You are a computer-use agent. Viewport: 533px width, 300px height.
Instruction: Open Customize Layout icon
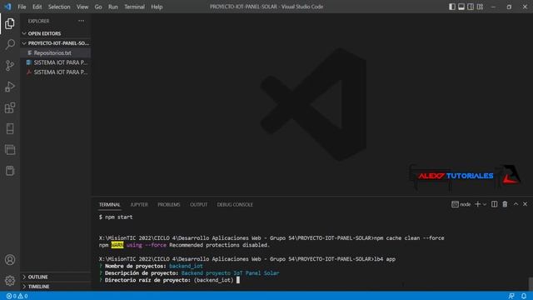coord(480,7)
